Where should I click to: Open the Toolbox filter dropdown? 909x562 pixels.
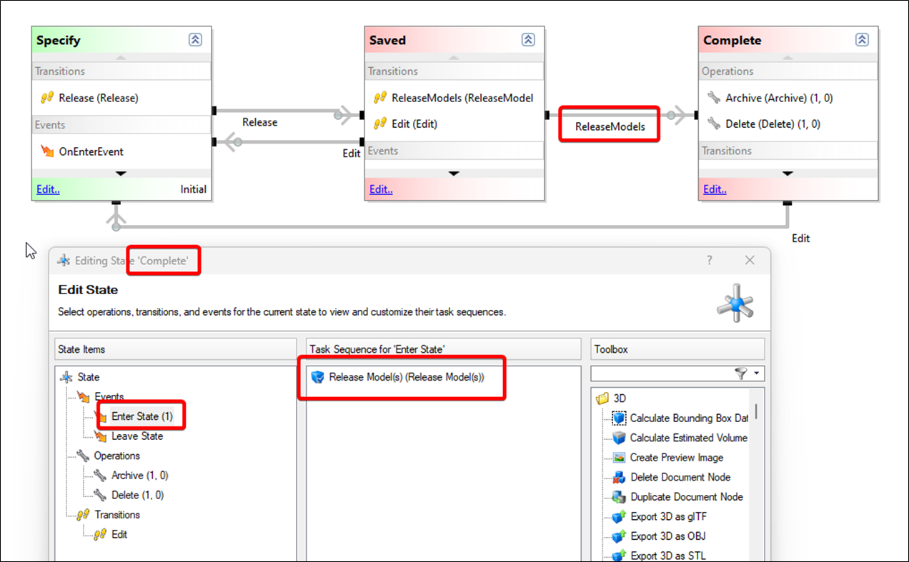coord(755,373)
